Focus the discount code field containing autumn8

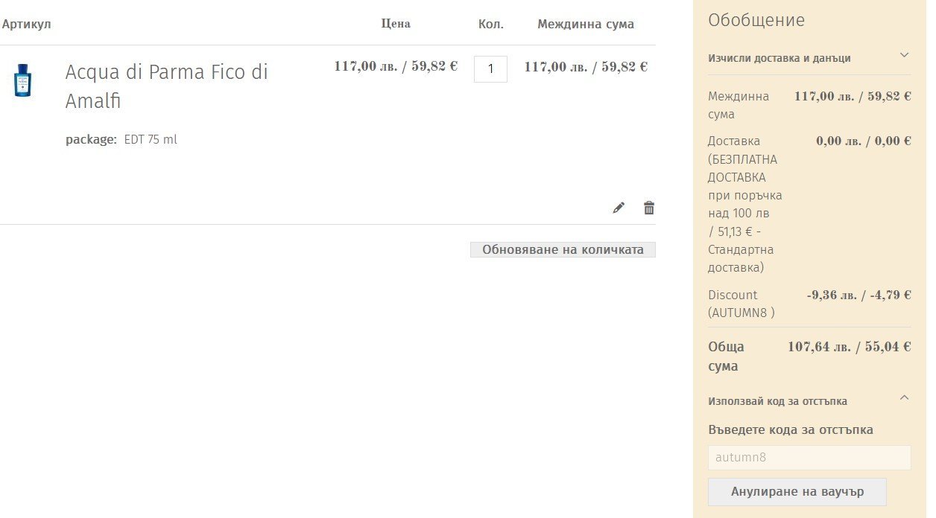tap(809, 458)
